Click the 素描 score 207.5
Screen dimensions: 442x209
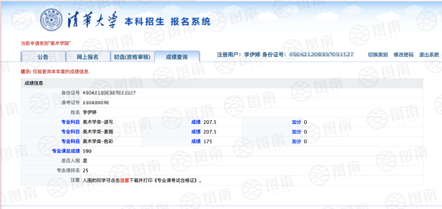click(x=210, y=132)
